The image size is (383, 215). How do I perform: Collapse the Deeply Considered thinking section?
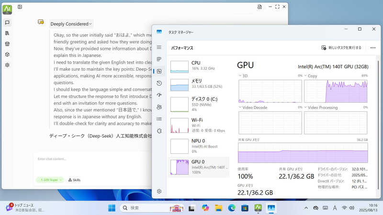[x=71, y=24]
